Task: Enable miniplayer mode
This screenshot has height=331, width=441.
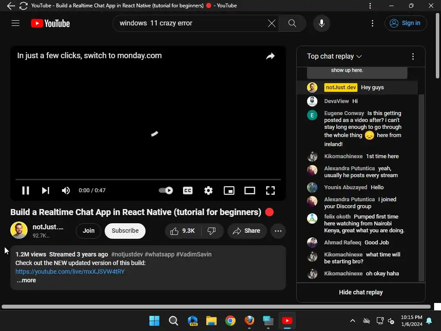Action: (229, 190)
